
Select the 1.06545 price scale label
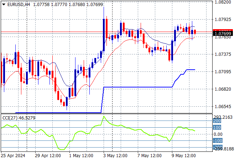point(223,107)
